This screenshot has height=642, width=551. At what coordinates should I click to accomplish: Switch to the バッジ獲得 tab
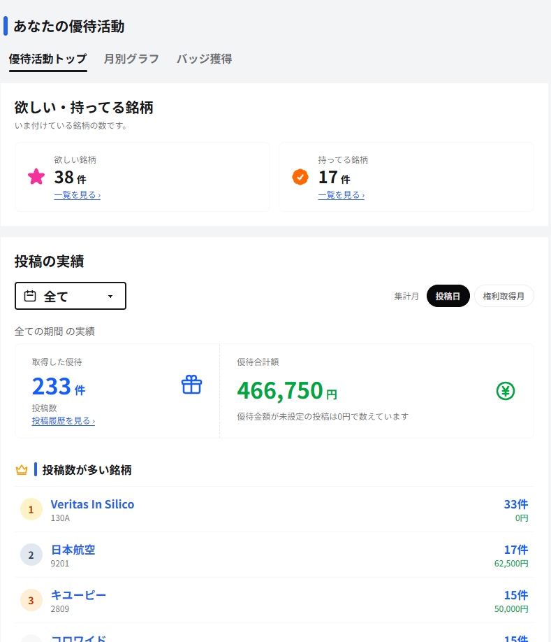pyautogui.click(x=205, y=59)
